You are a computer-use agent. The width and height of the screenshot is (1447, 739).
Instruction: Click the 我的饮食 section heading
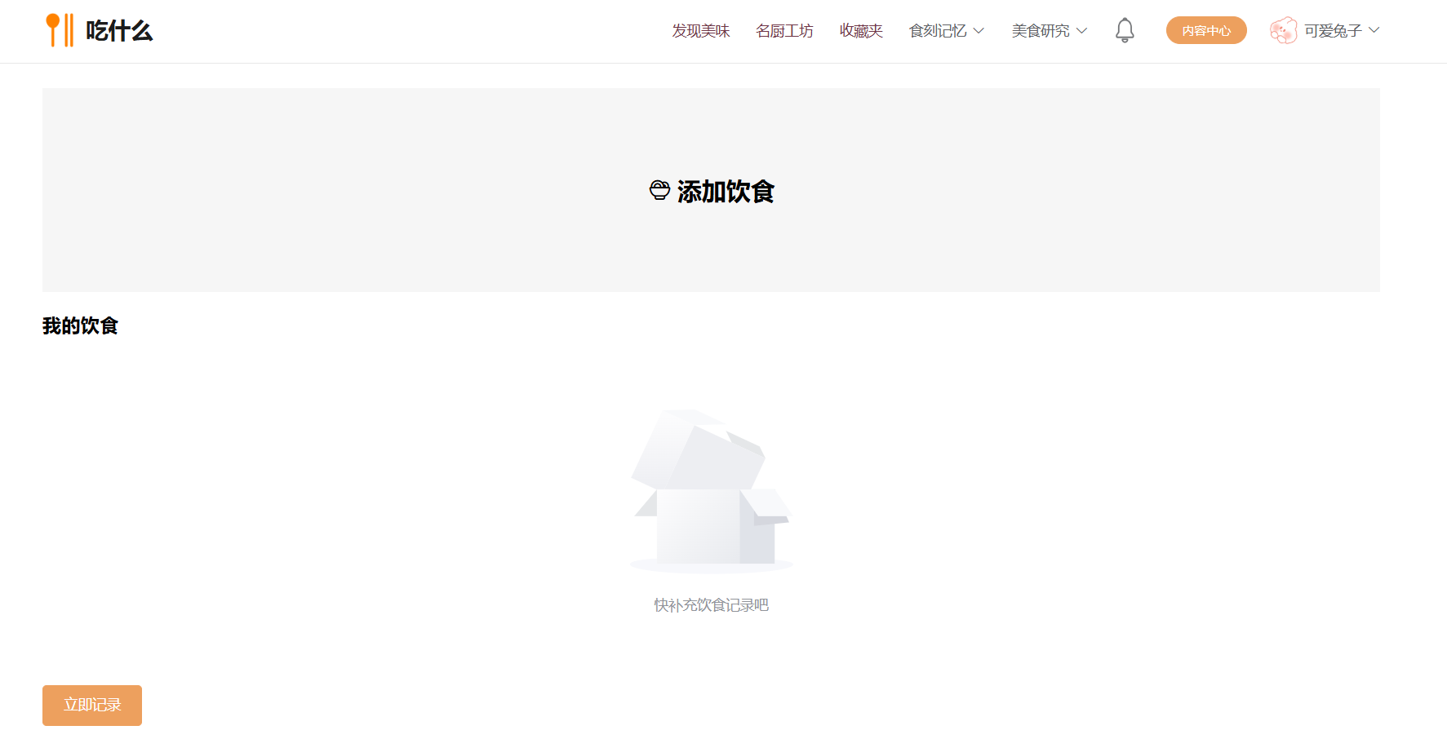80,326
